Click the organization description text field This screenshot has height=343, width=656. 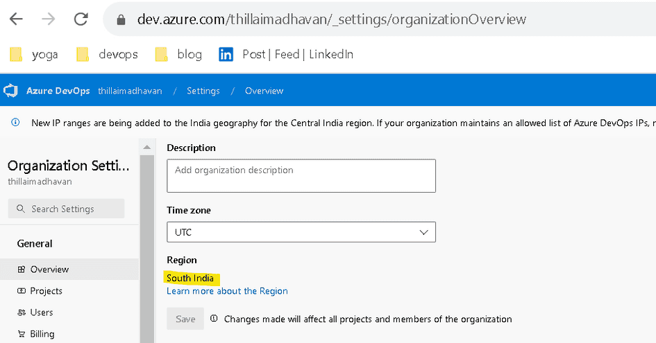(x=301, y=176)
